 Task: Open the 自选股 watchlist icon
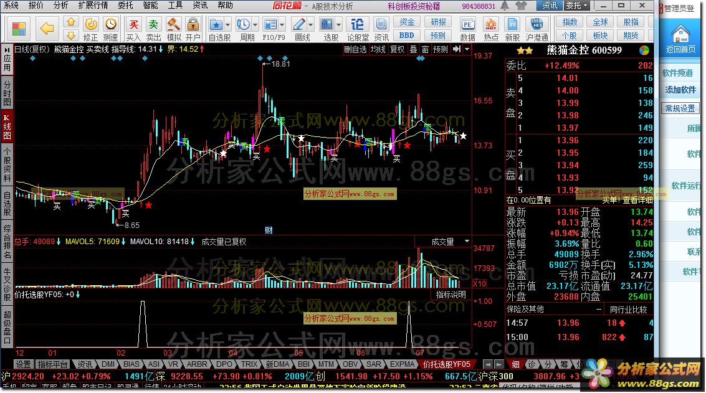click(x=217, y=25)
